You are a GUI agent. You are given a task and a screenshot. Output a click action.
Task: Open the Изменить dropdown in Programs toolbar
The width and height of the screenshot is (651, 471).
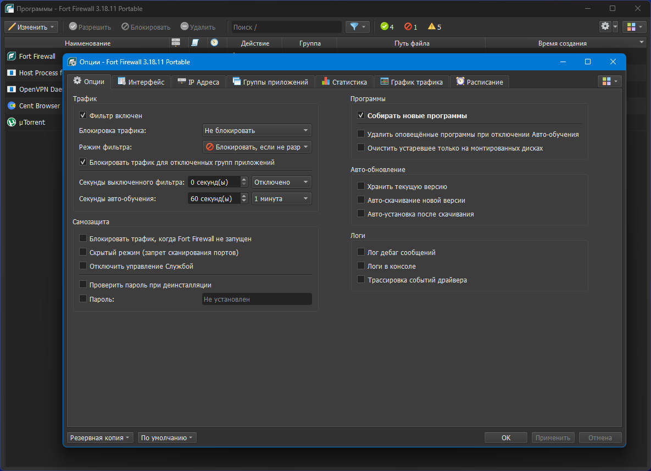tap(31, 27)
